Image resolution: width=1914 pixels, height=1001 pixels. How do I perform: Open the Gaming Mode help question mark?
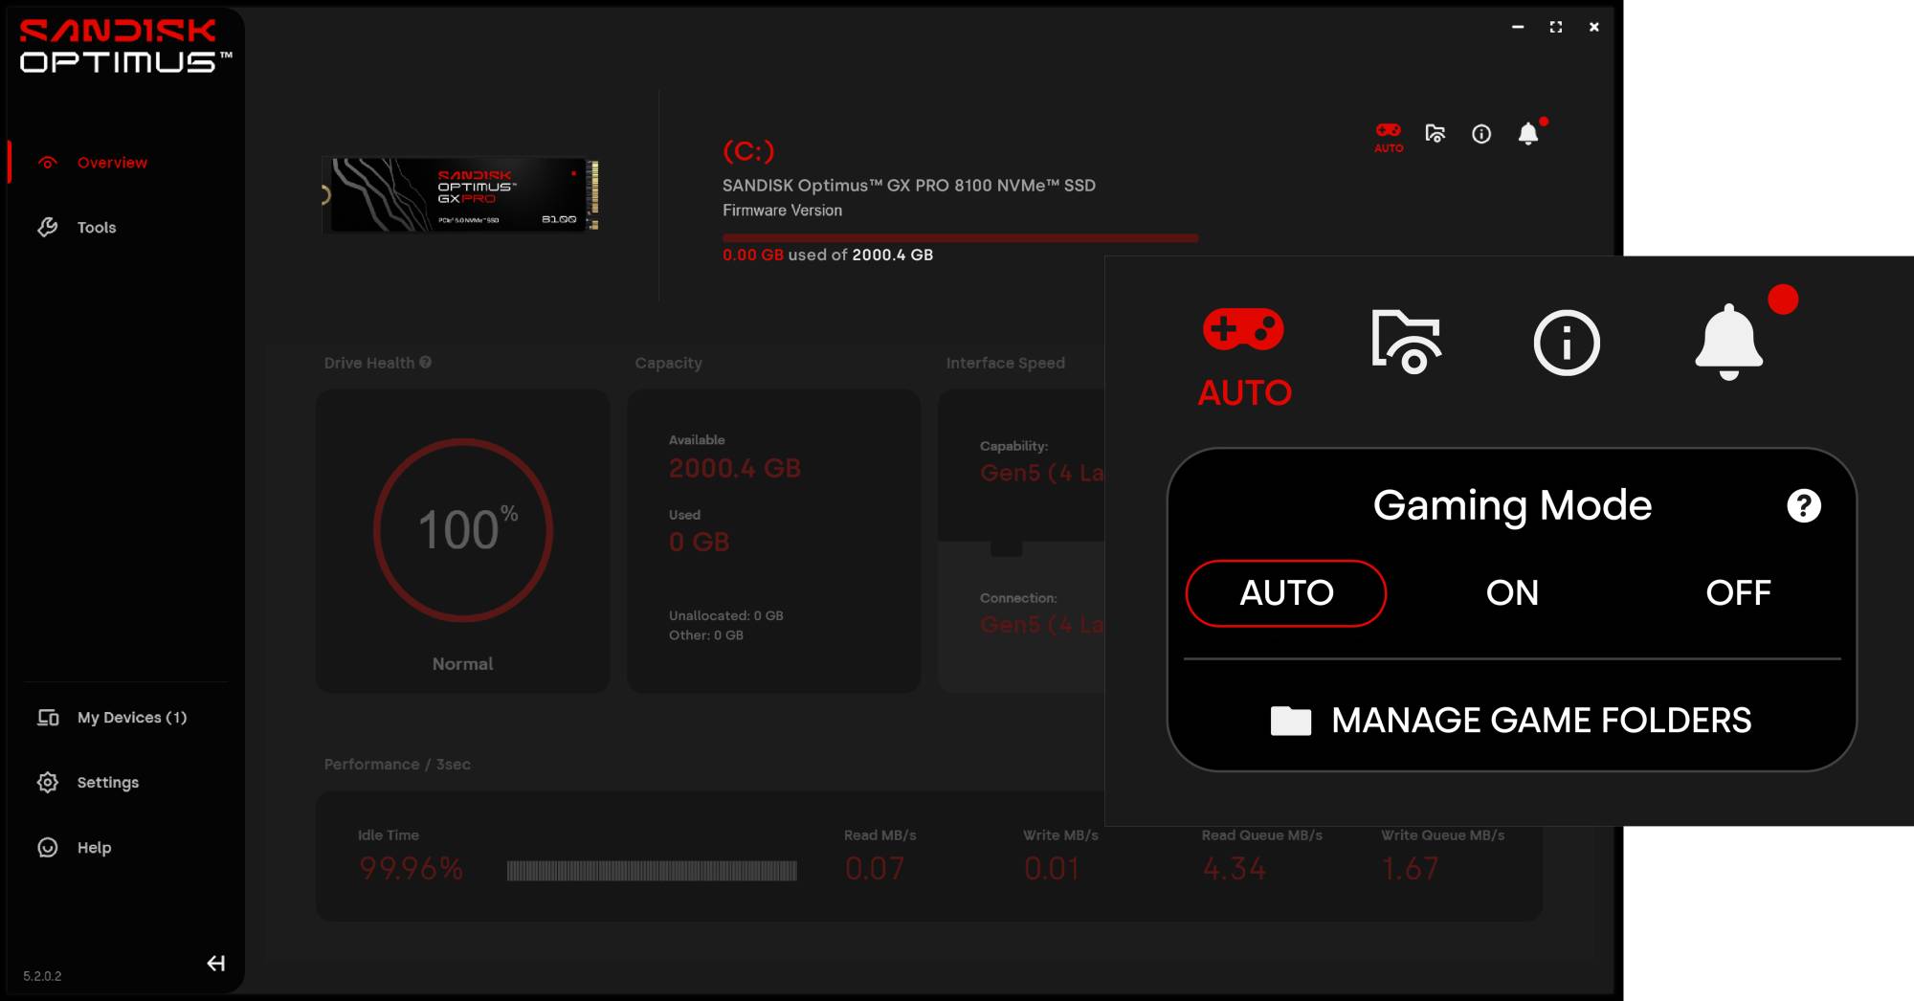click(1804, 505)
